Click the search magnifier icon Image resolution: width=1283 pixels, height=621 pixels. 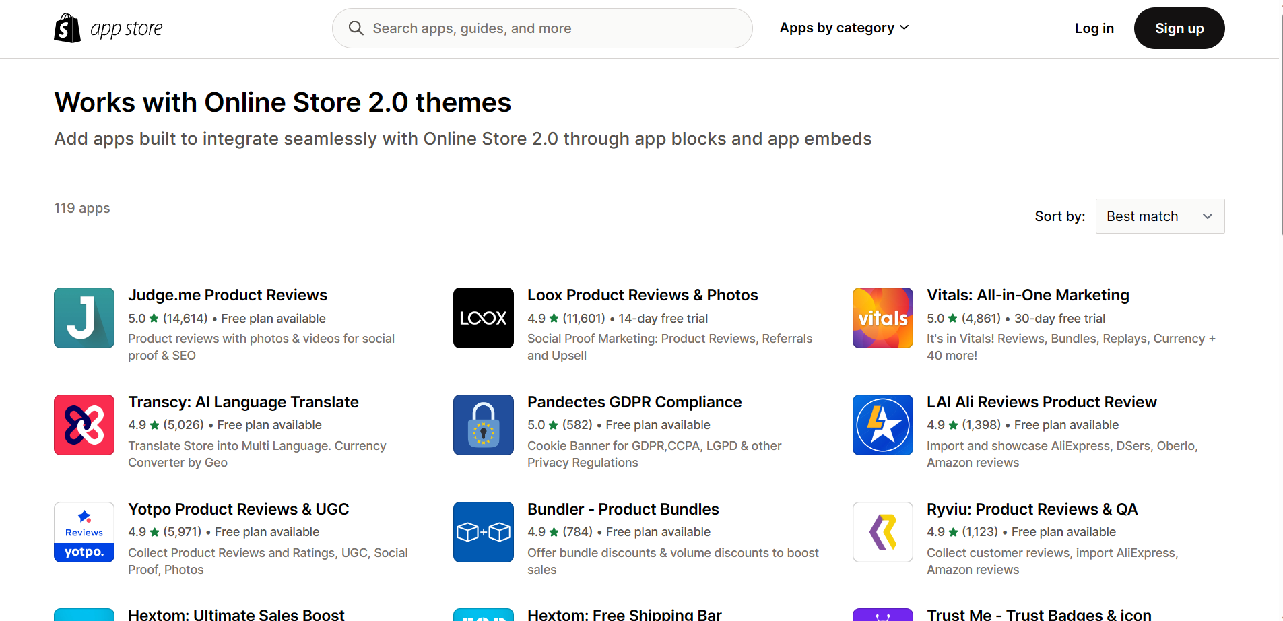[356, 28]
